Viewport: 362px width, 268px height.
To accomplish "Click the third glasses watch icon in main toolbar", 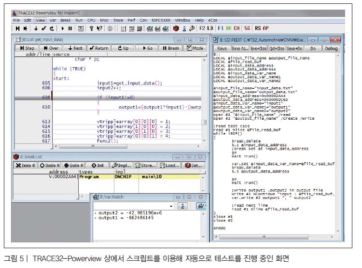I will tap(166, 28).
